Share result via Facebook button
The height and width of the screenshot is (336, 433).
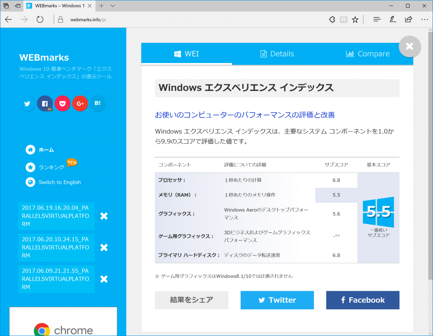(362, 300)
